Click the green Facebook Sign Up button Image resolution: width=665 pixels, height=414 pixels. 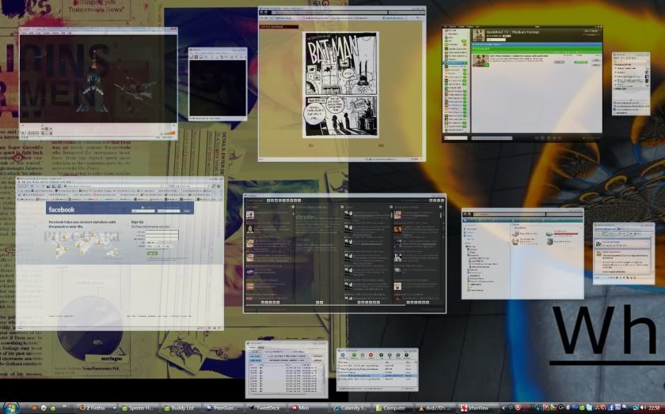(152, 254)
